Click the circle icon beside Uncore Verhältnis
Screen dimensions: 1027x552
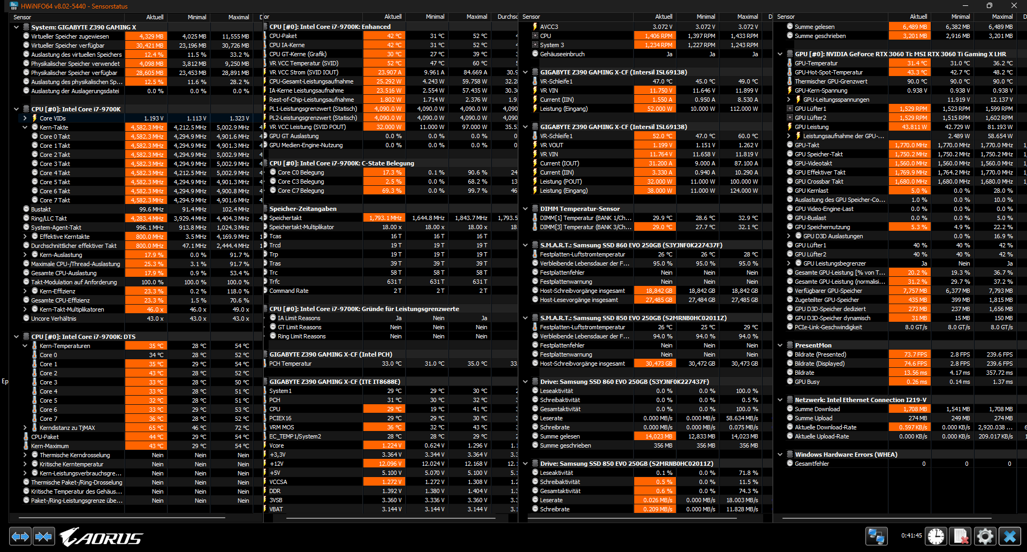tap(26, 318)
